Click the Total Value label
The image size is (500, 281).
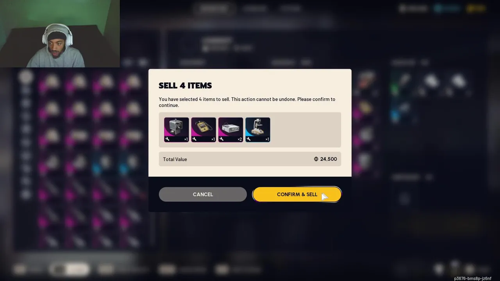click(175, 159)
